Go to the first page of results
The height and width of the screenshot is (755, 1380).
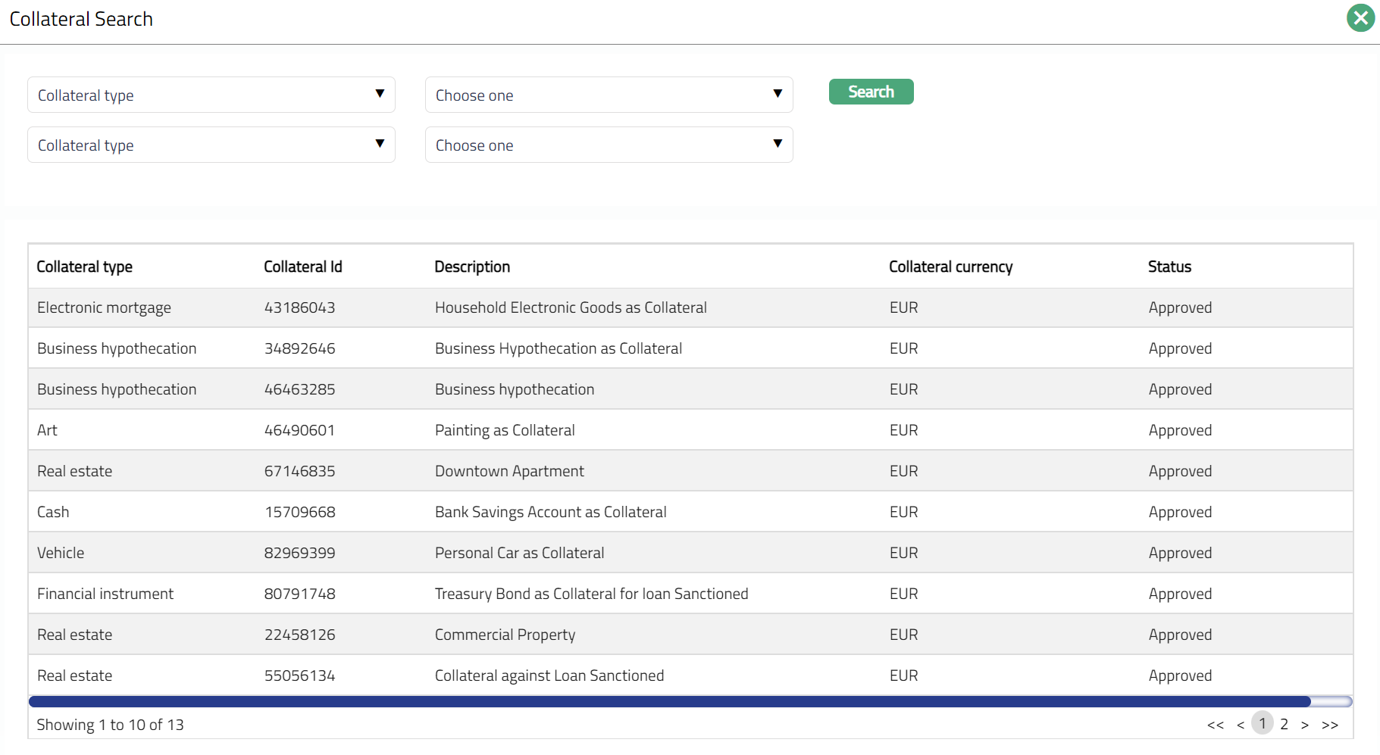1215,725
